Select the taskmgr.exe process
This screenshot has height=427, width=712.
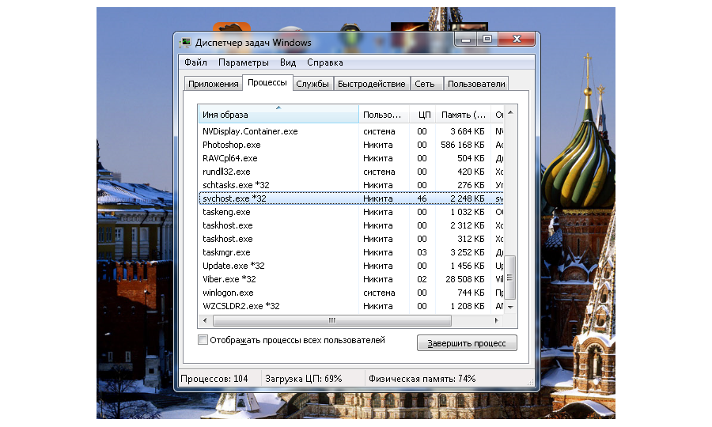click(351, 252)
